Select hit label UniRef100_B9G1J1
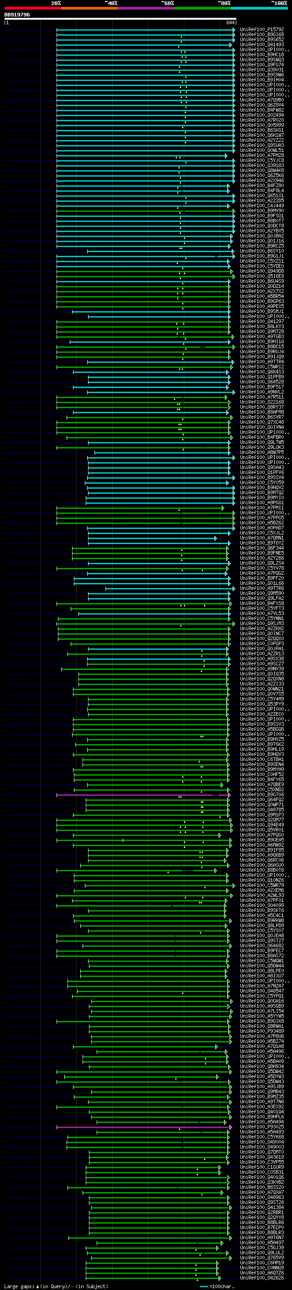 click(x=262, y=256)
